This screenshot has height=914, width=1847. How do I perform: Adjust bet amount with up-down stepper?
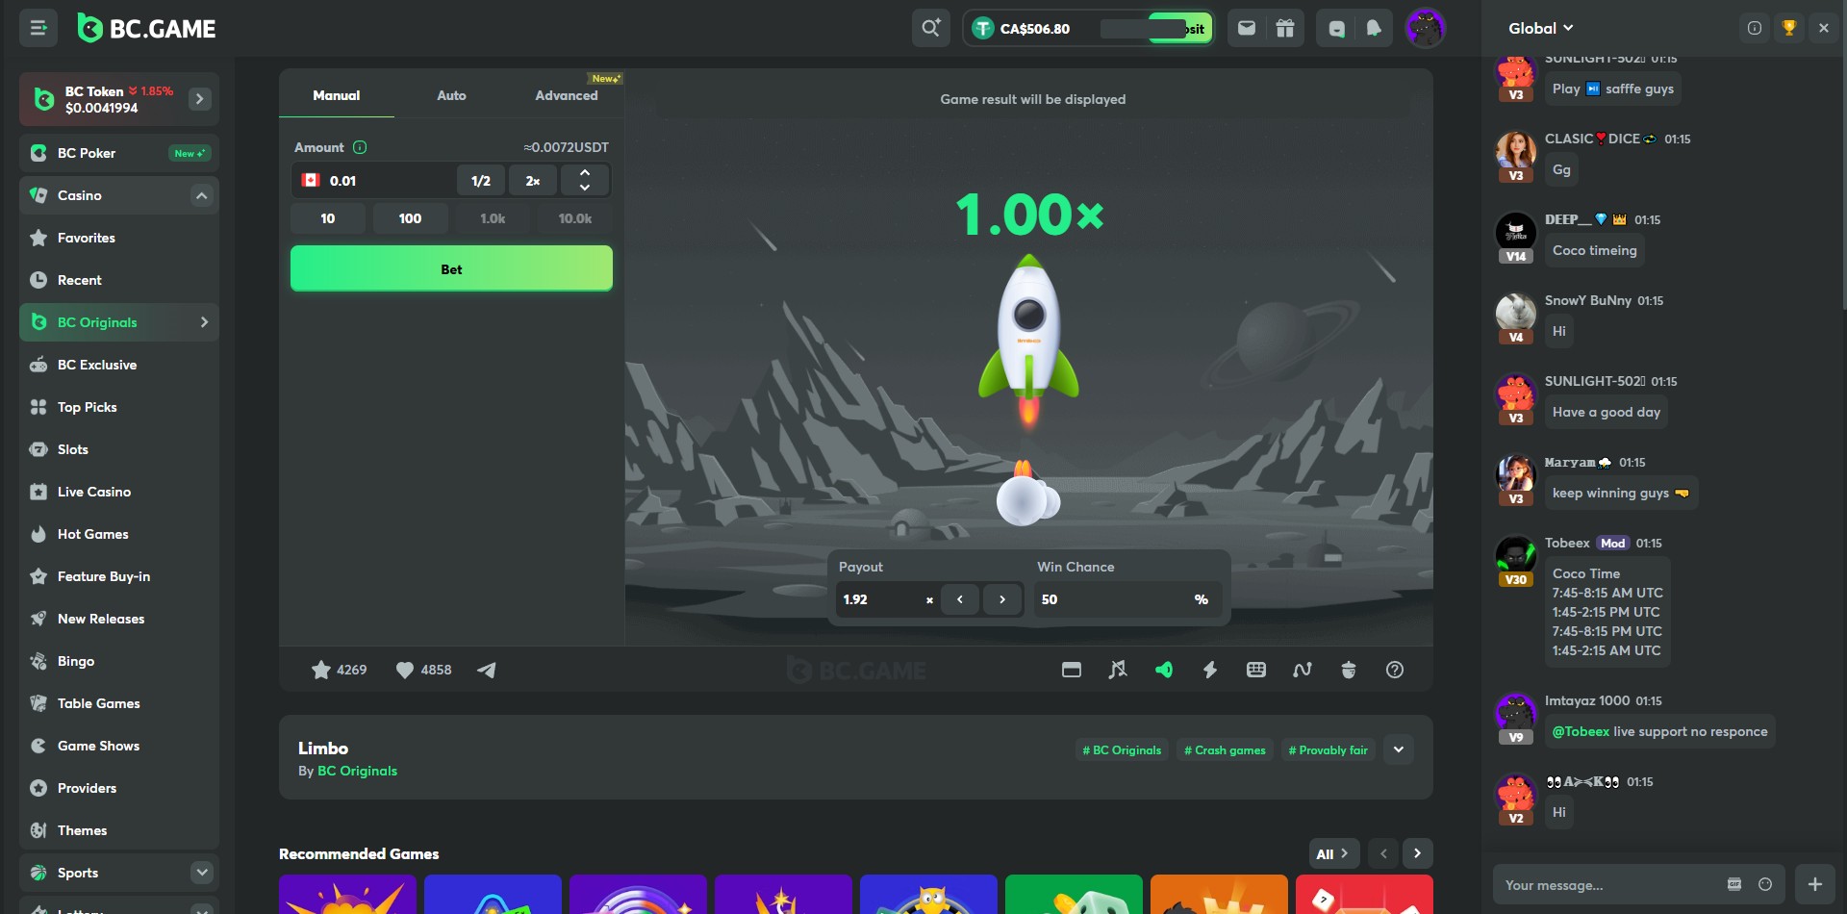pos(585,180)
